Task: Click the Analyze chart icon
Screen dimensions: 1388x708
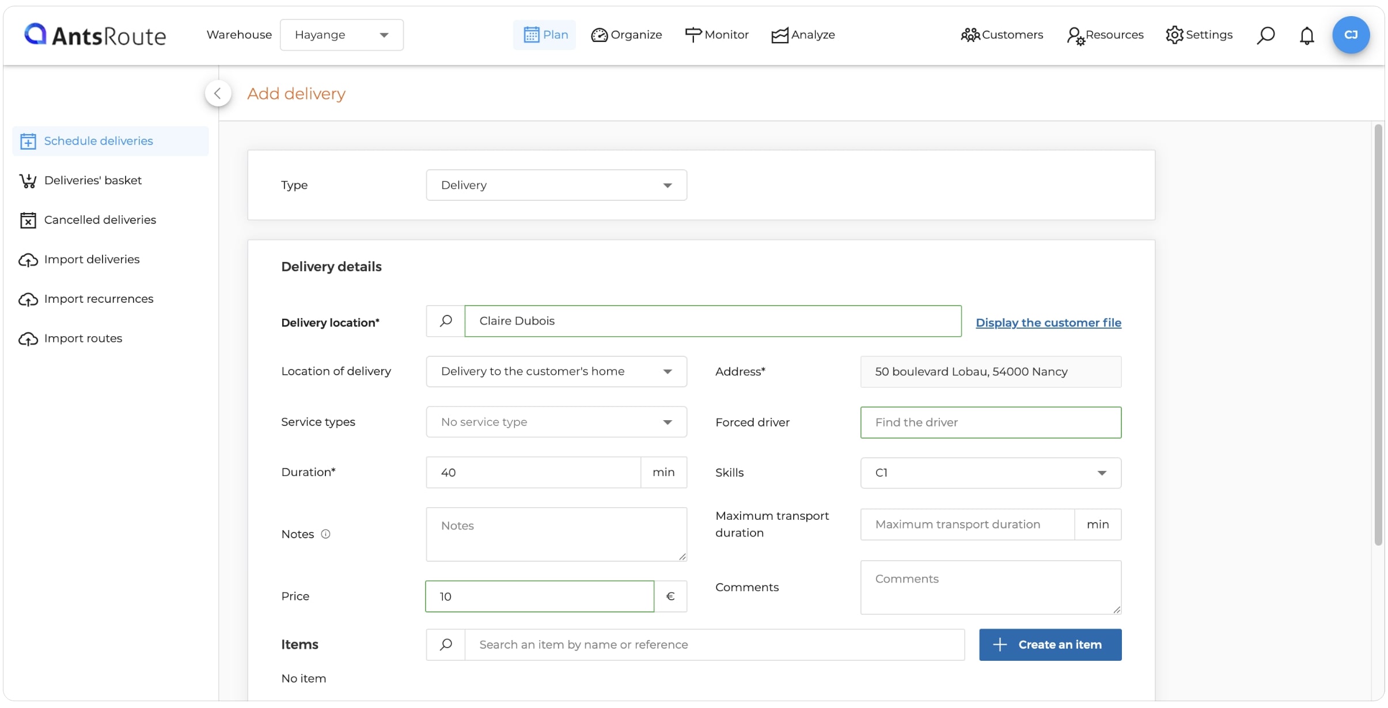Action: click(780, 35)
